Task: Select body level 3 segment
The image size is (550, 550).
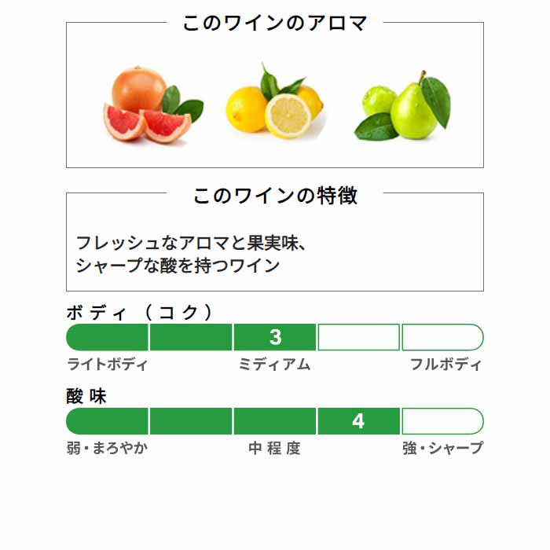Action: tap(275, 337)
